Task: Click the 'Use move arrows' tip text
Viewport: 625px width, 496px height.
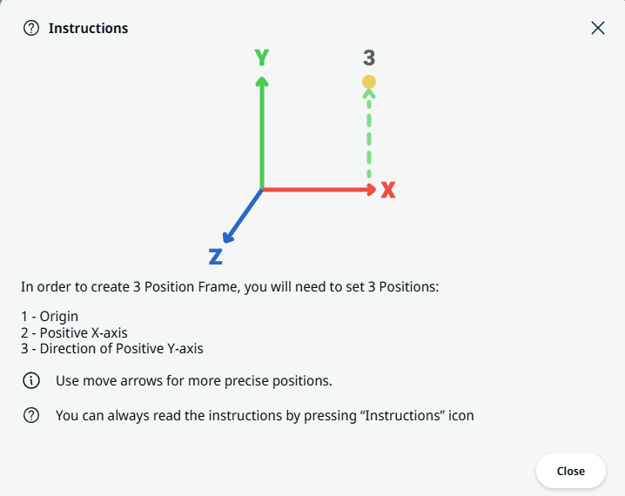Action: click(x=194, y=380)
